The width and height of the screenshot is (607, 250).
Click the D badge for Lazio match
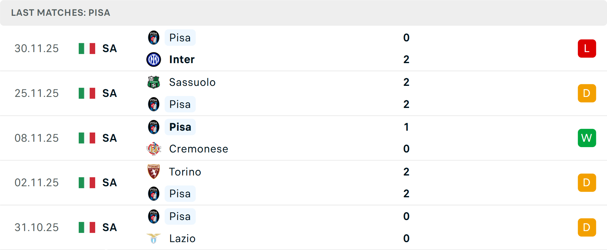587,227
